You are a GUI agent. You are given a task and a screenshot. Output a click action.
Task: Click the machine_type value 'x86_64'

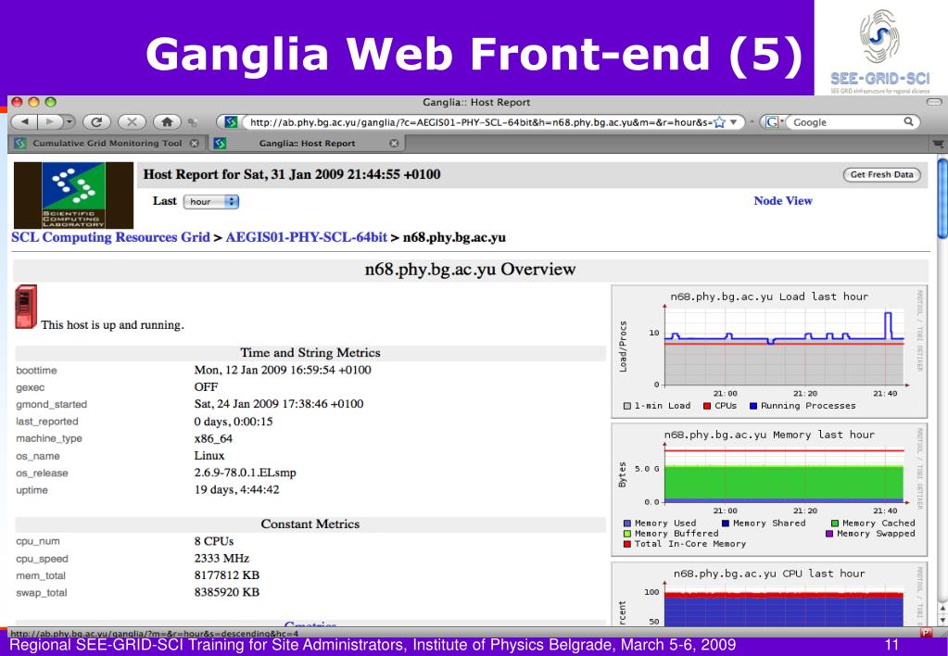213,438
